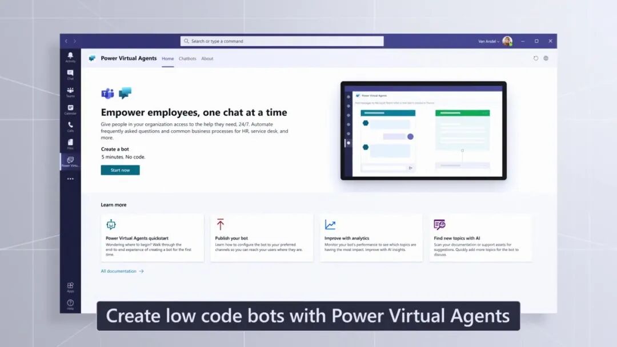Click the 'Learn more' heading
617x347 pixels.
[113, 205]
